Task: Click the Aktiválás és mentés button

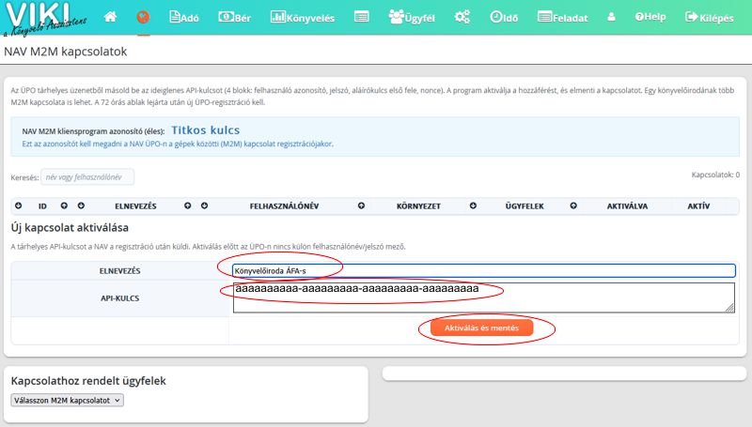Action: coord(481,328)
